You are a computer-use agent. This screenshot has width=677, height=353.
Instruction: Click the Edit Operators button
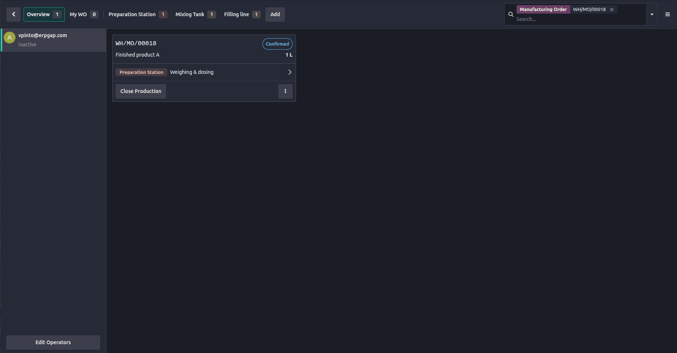click(53, 342)
